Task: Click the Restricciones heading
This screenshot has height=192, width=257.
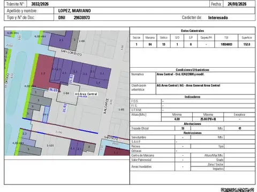Action: tap(192, 133)
